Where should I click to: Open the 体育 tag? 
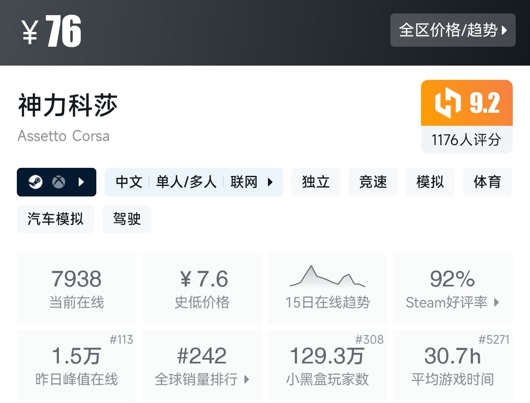pyautogui.click(x=488, y=182)
